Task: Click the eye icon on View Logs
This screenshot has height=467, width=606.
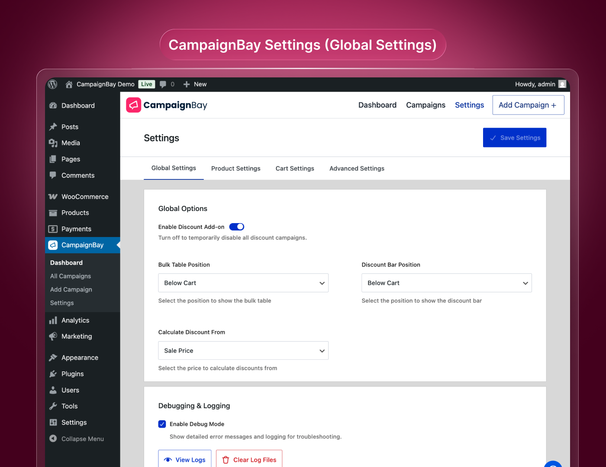Action: [x=168, y=460]
